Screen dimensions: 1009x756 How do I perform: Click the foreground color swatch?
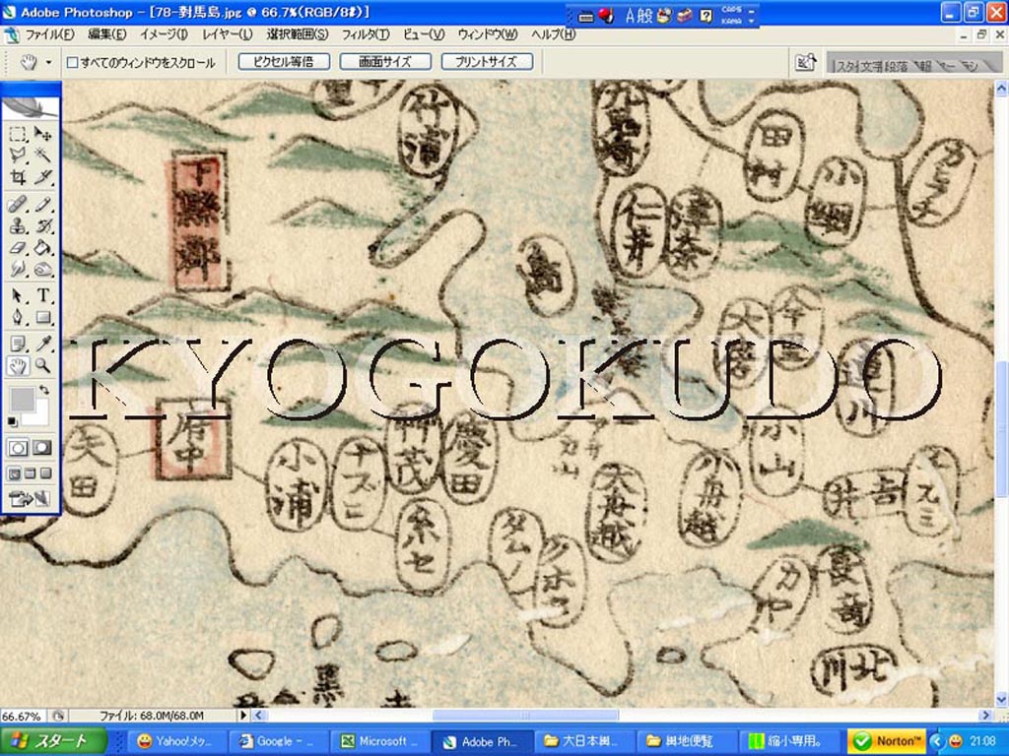pos(22,400)
